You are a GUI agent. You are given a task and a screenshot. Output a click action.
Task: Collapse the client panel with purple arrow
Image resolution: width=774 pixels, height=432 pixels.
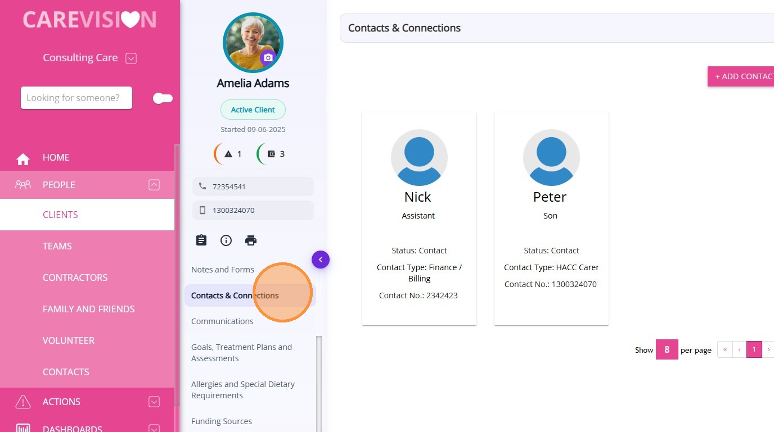[321, 260]
